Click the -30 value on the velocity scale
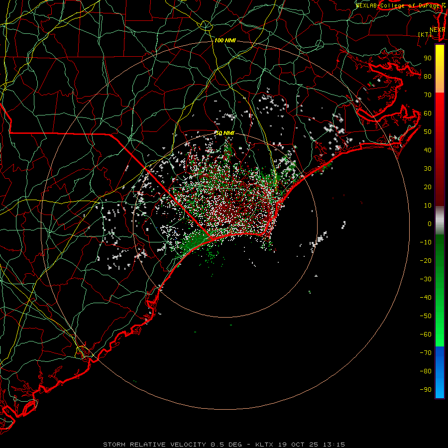Screen dimensions: 448x448 426,279
